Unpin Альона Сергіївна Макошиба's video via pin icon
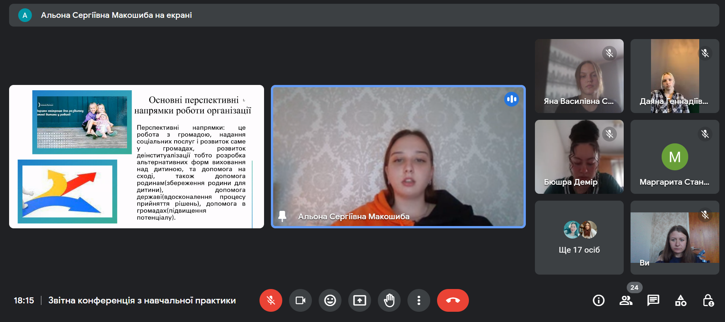This screenshot has width=725, height=322. pyautogui.click(x=282, y=216)
